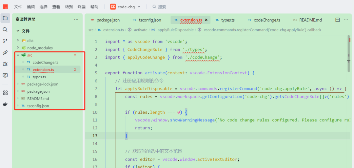Click the editor vertical scrollbar
The height and width of the screenshot is (168, 354).
click(x=349, y=52)
